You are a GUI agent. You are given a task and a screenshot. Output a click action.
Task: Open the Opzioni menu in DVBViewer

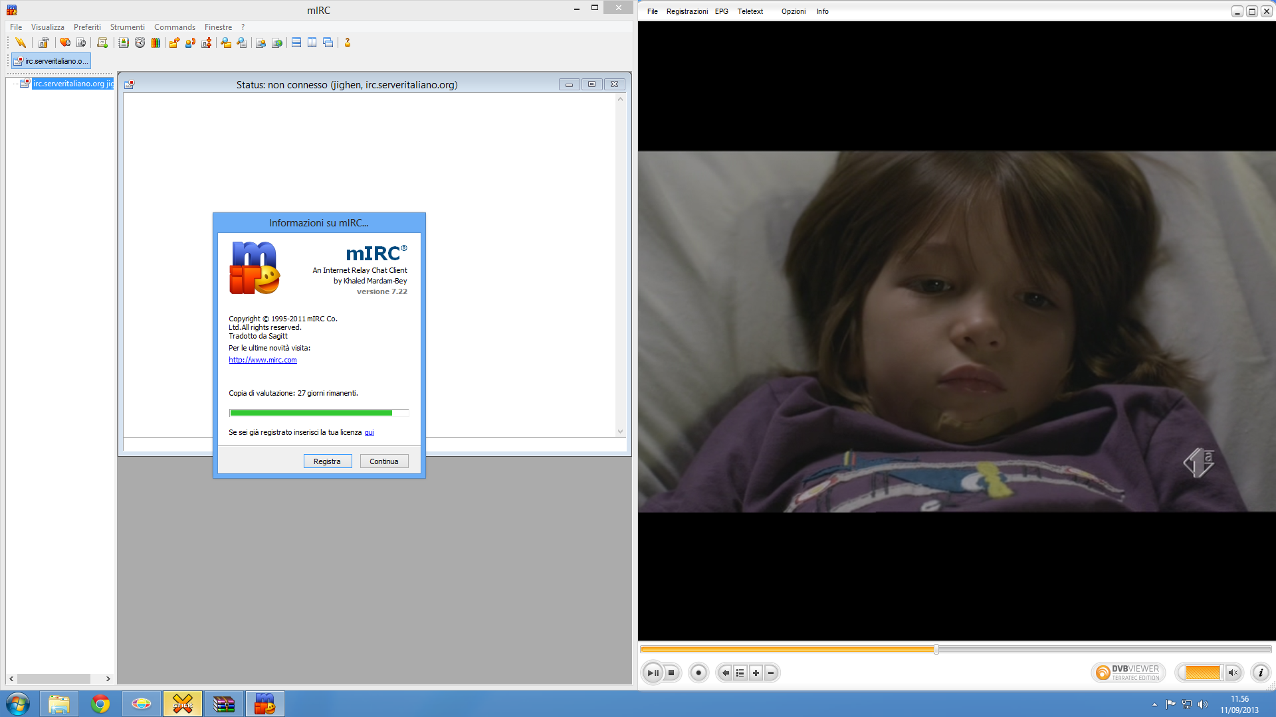click(794, 11)
